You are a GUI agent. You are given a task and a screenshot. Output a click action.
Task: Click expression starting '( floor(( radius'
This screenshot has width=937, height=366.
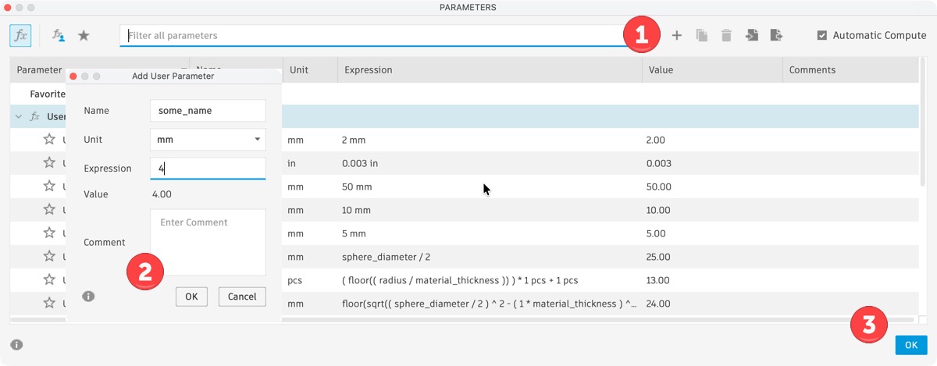pyautogui.click(x=460, y=280)
